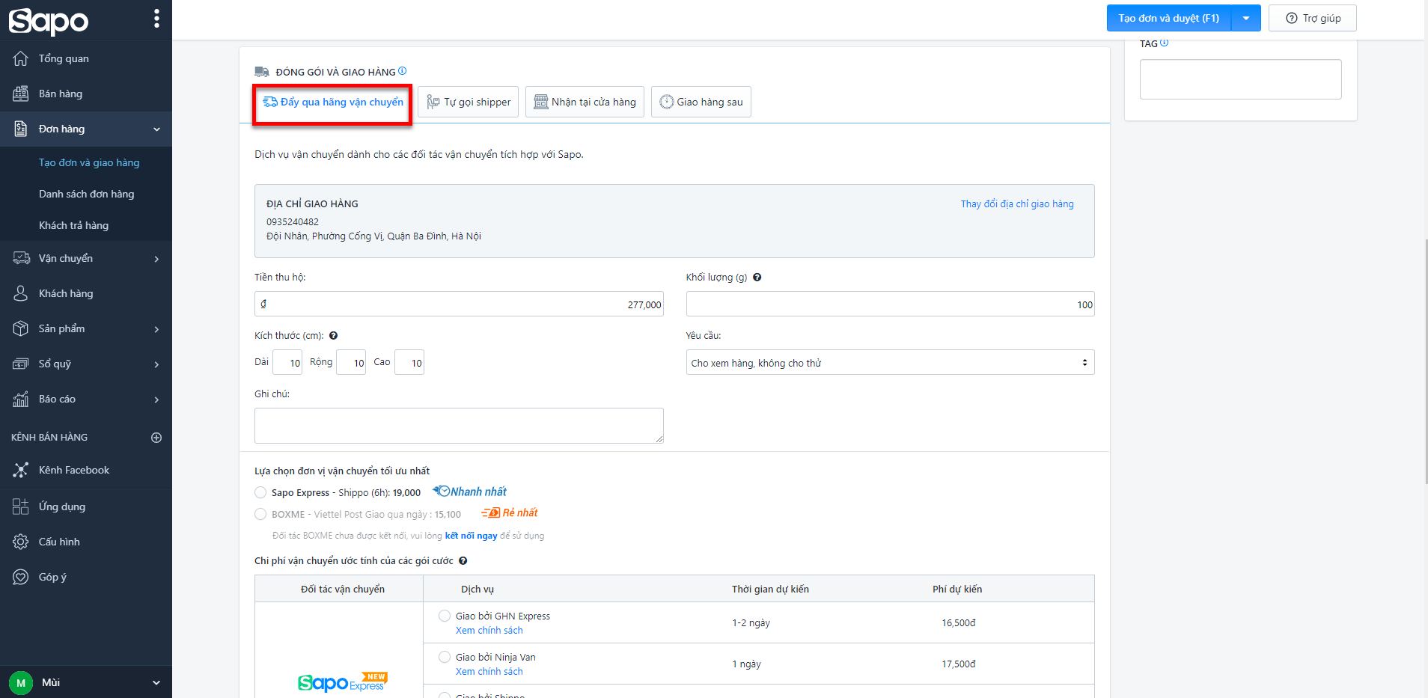Click the page vertical scrollbar
The width and height of the screenshot is (1428, 698).
(x=1426, y=361)
